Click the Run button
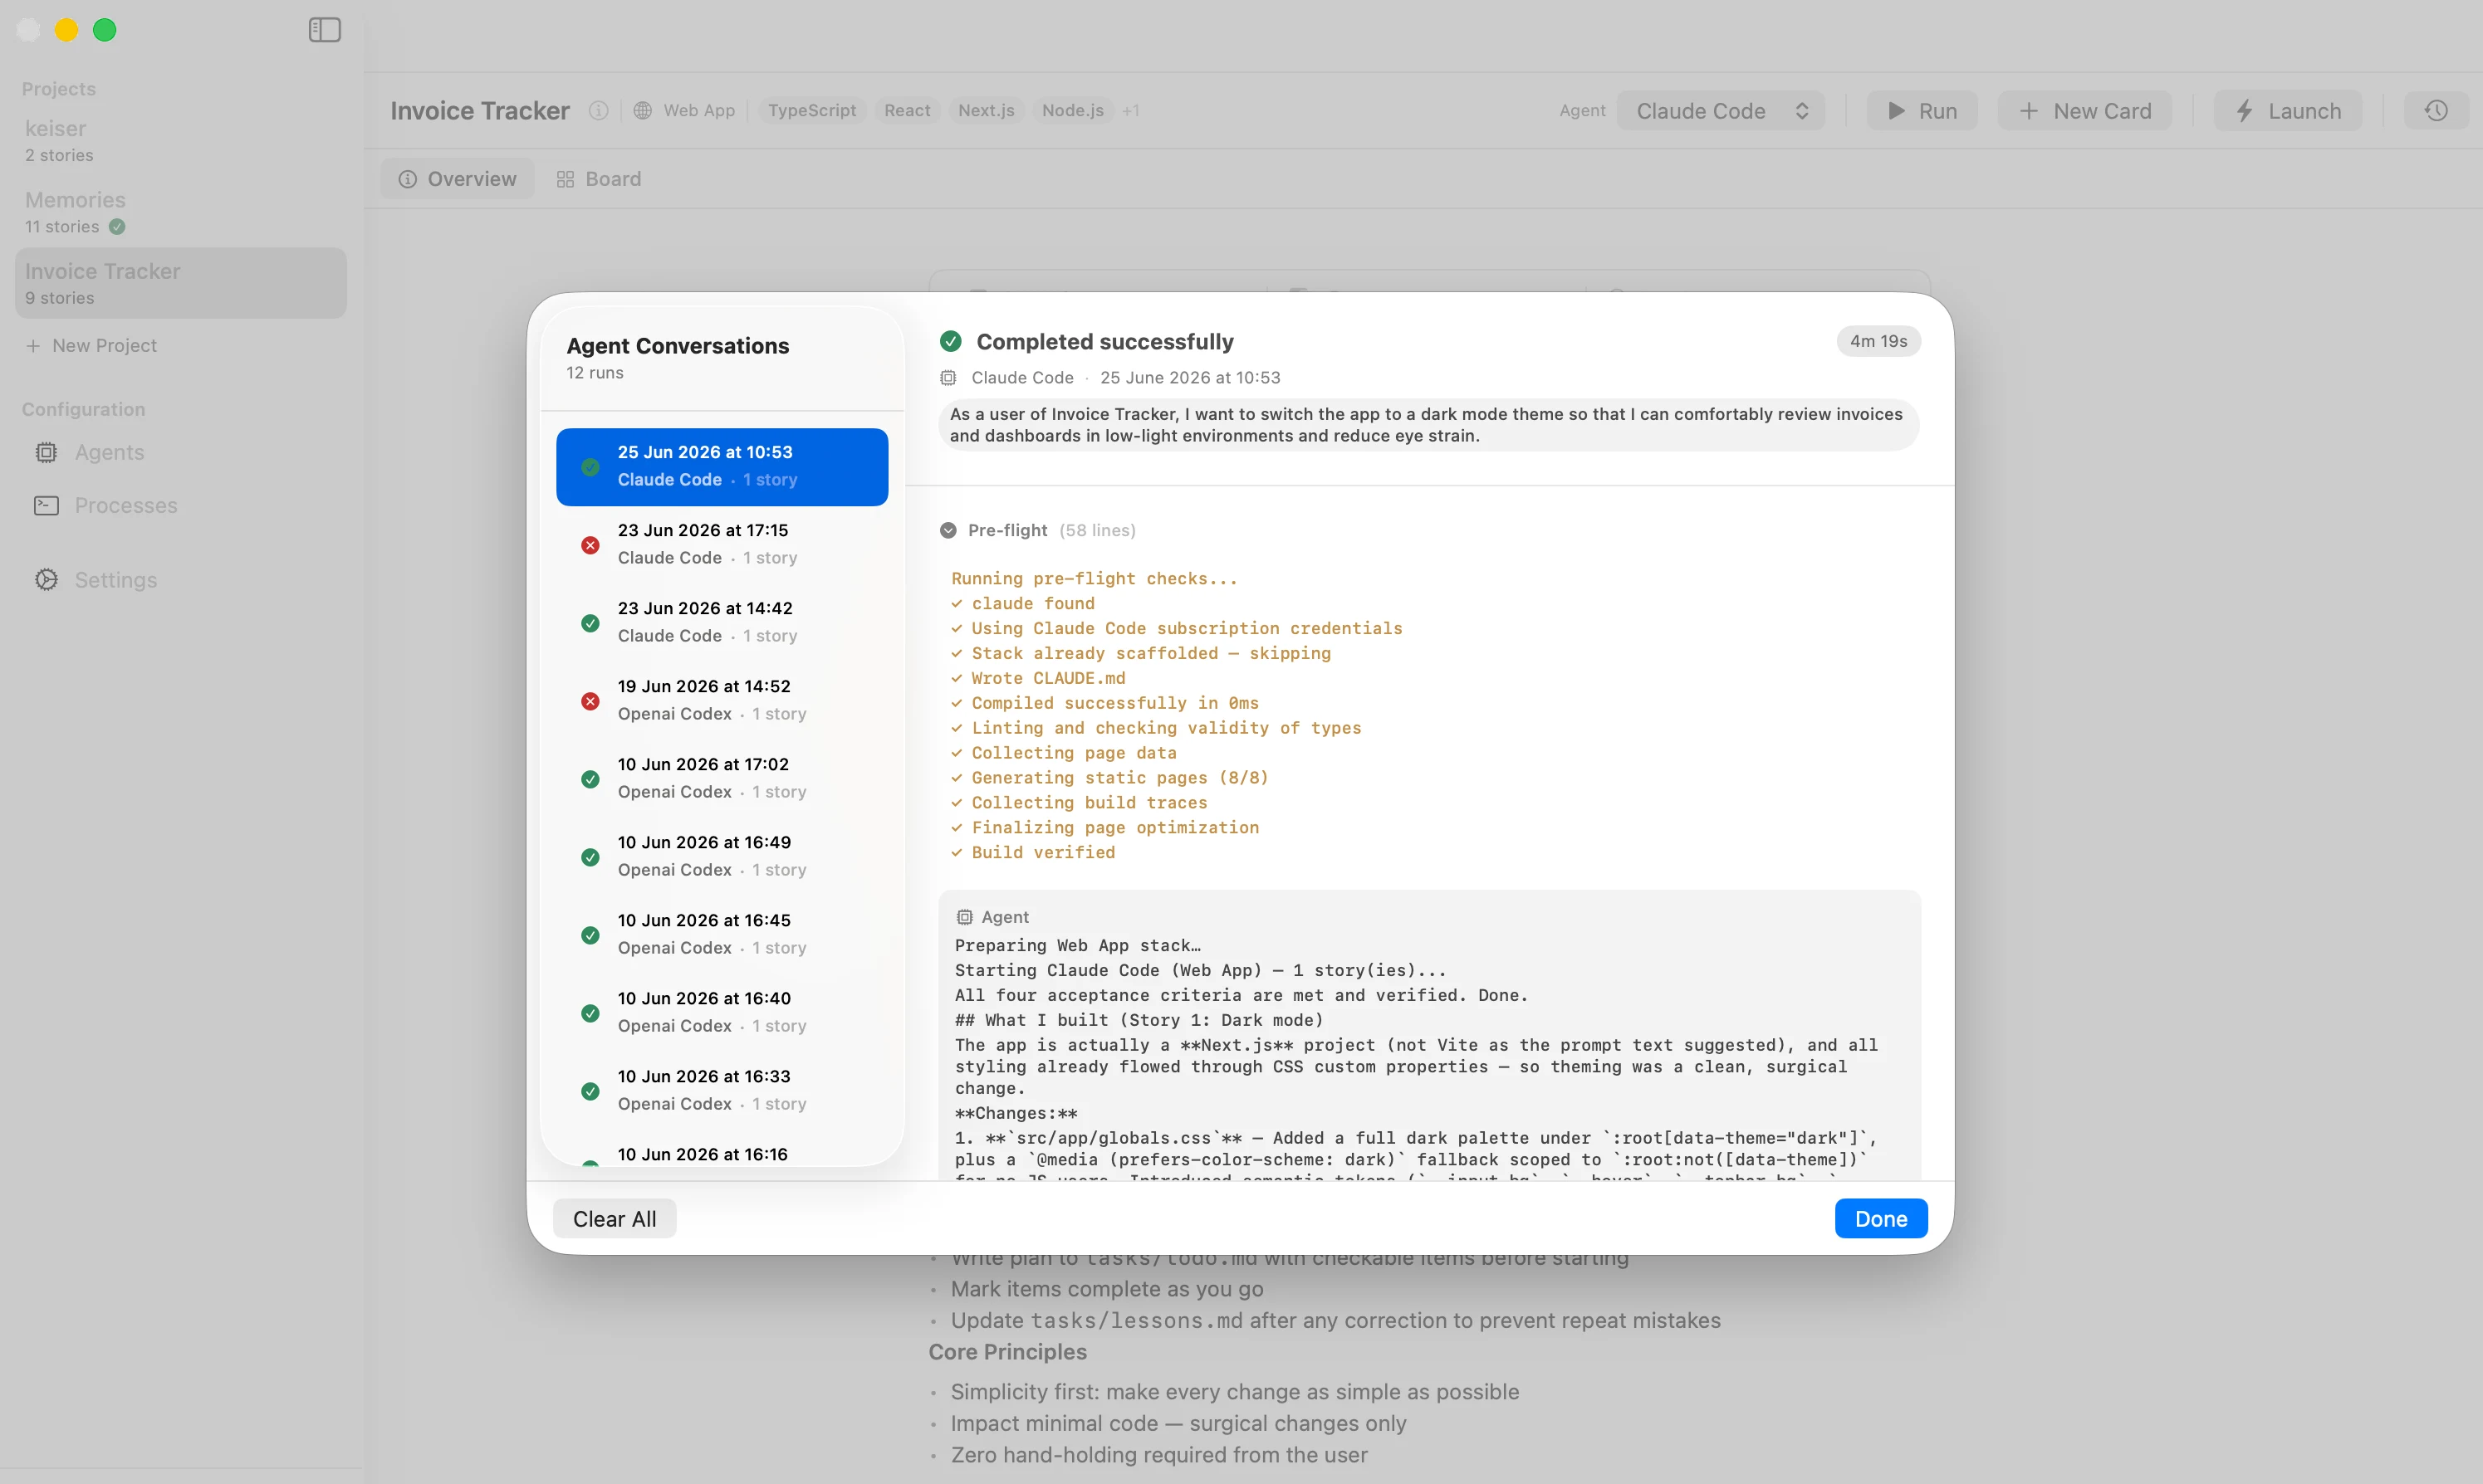Viewport: 2483px width, 1484px height. [x=1922, y=111]
